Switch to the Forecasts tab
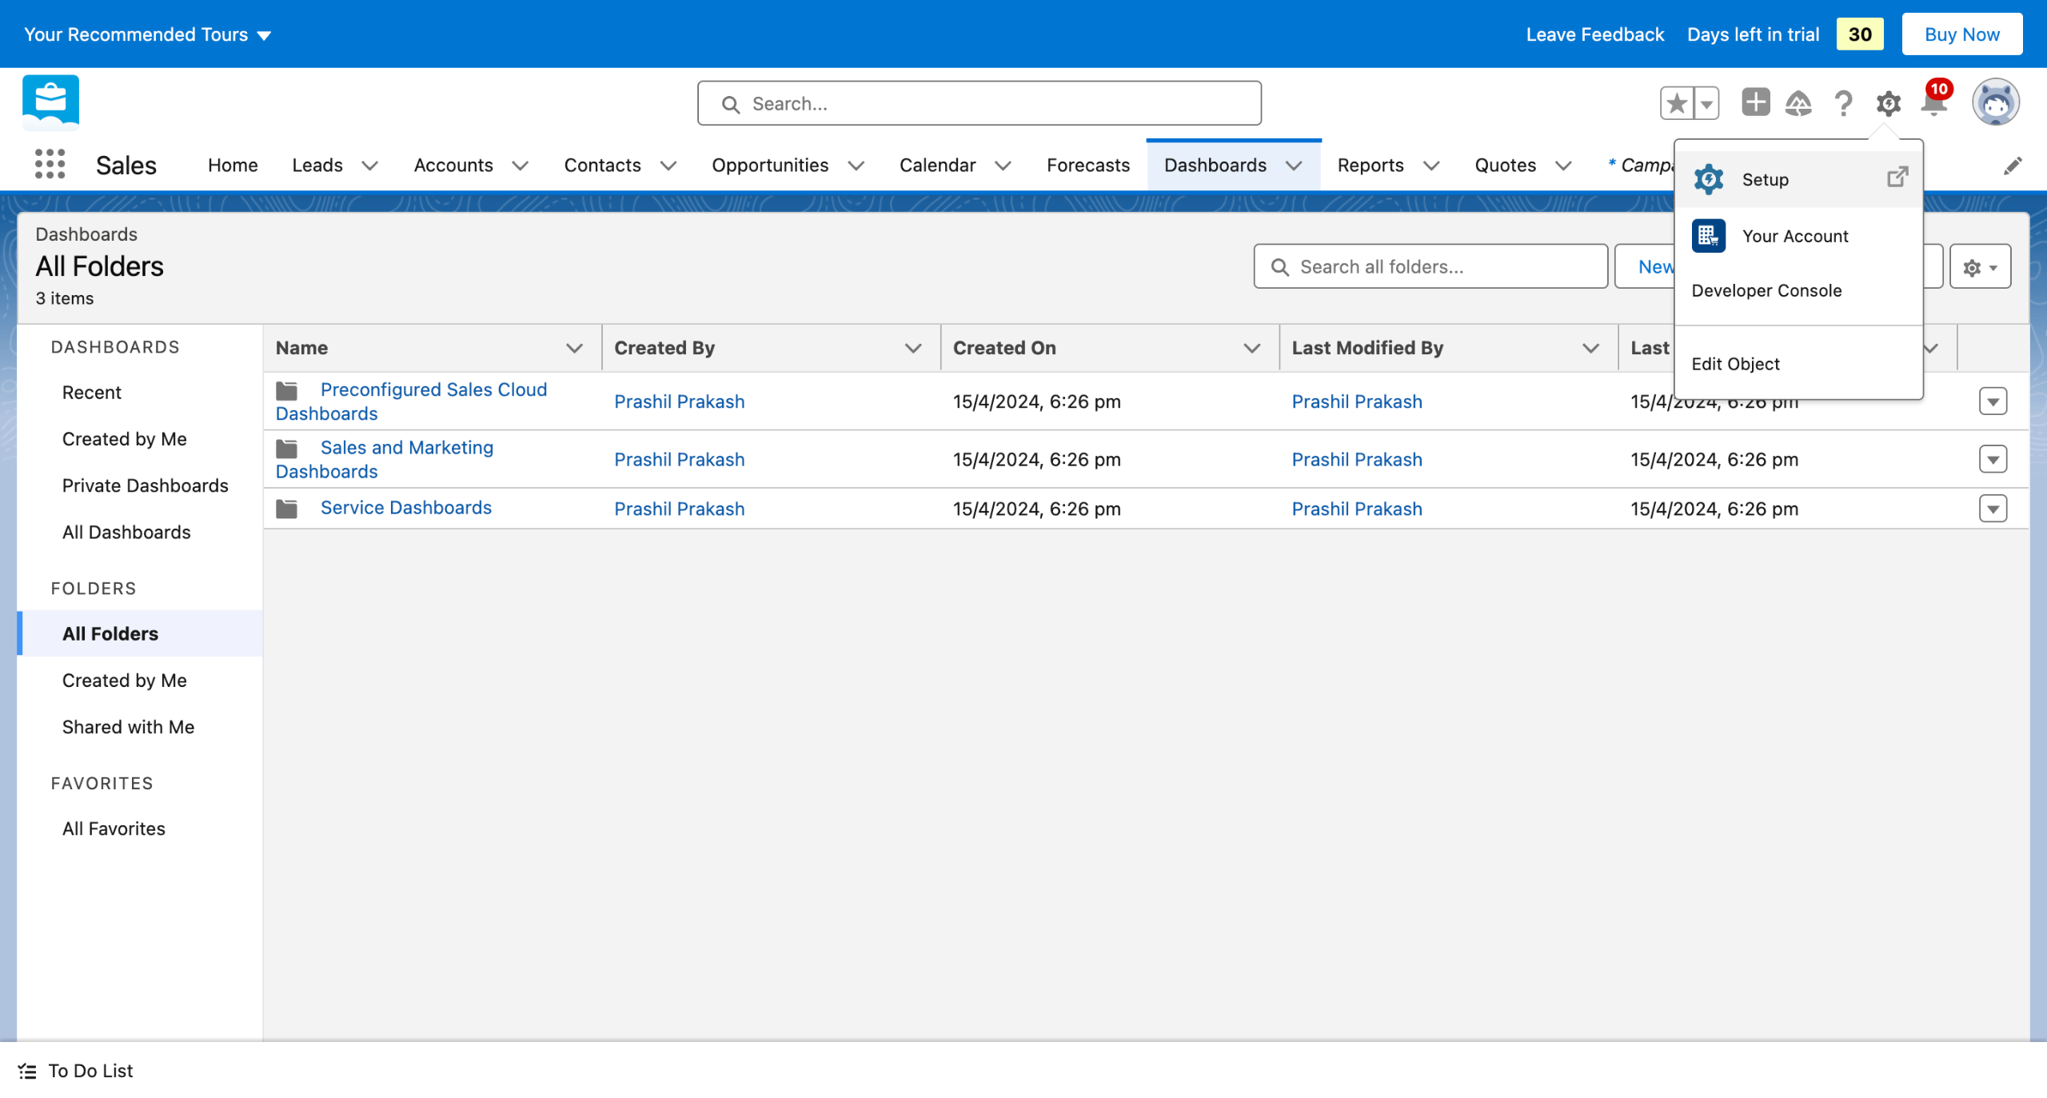This screenshot has width=2047, height=1098. click(x=1087, y=166)
